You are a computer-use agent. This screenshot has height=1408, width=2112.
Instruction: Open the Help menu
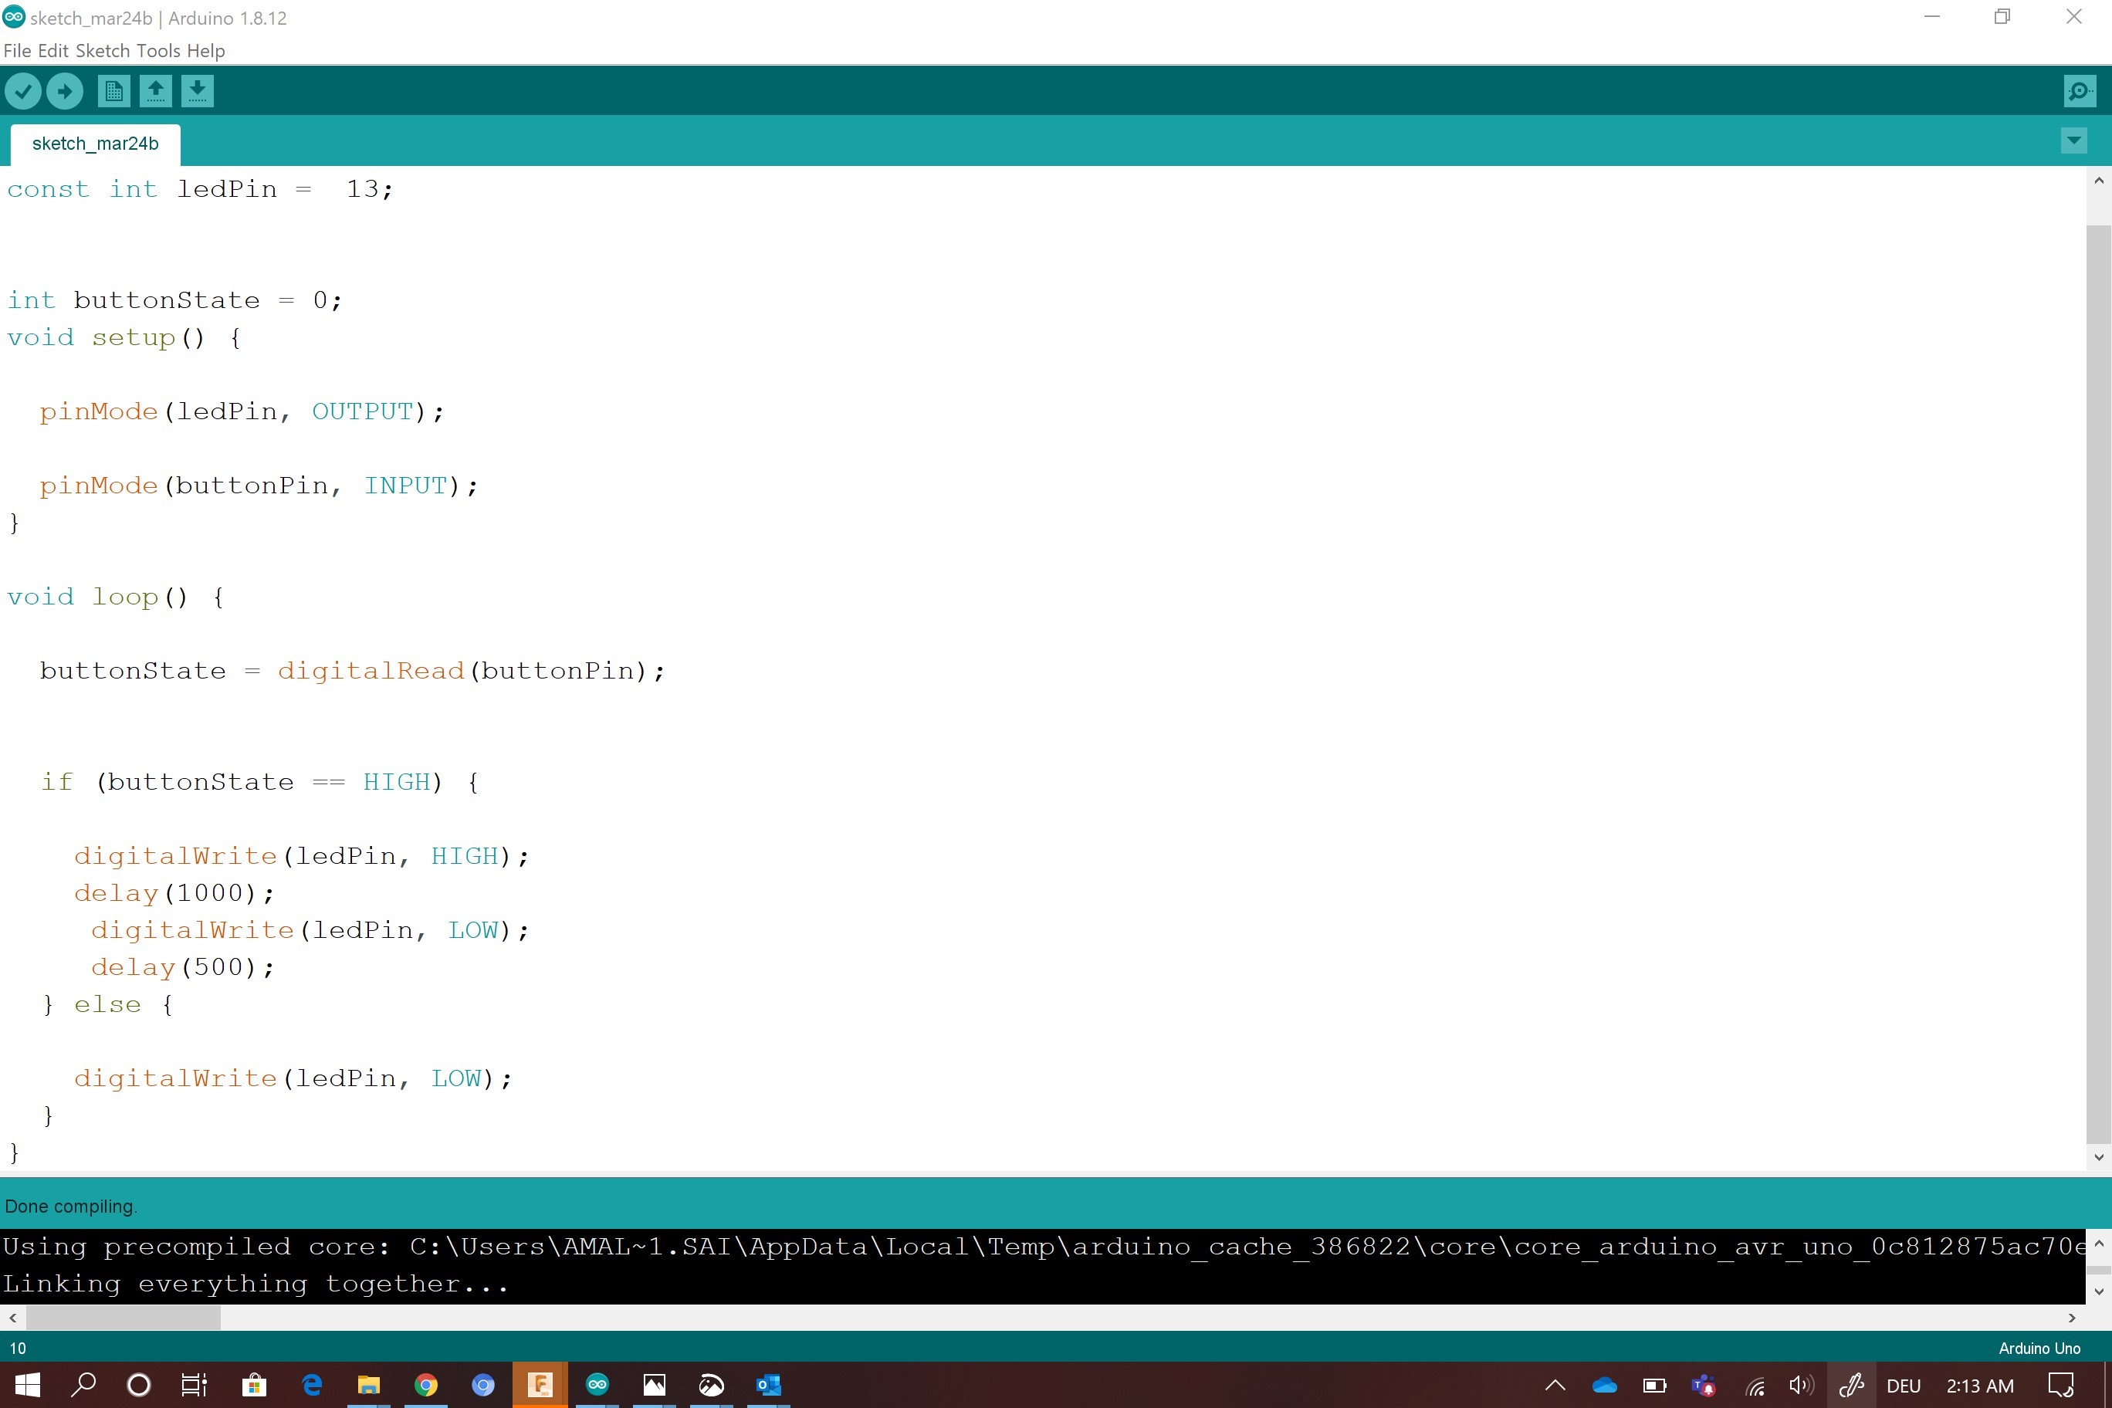tap(205, 50)
